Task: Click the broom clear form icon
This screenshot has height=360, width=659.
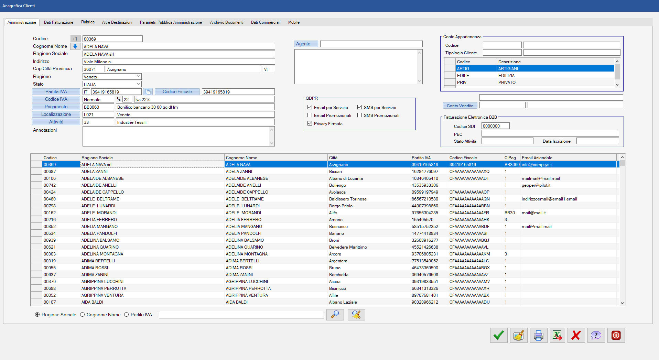Action: [518, 335]
